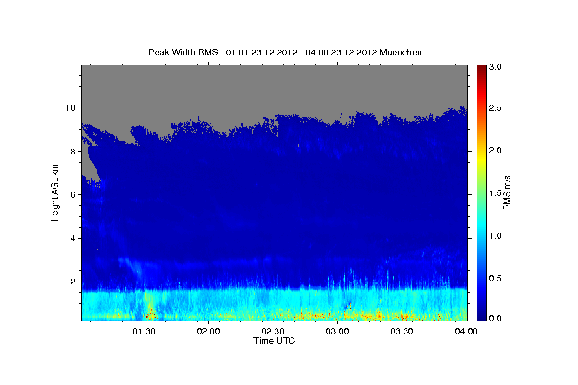
Task: Click the 03:00 time tick label
Action: click(x=338, y=331)
